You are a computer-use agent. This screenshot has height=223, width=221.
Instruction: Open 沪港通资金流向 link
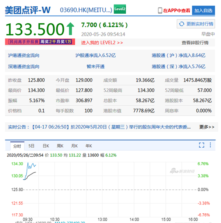24,55
